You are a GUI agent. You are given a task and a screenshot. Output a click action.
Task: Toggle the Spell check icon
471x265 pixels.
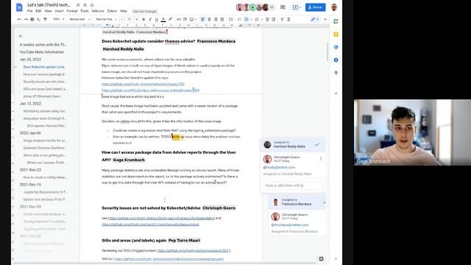tap(38, 19)
